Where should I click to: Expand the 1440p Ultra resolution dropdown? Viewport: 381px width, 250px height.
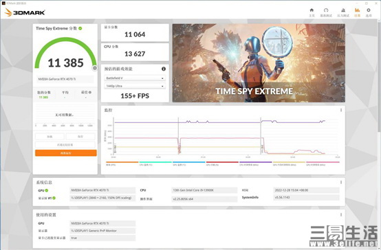point(135,86)
